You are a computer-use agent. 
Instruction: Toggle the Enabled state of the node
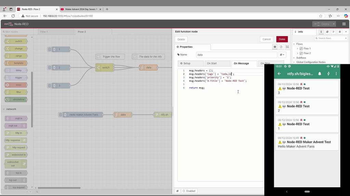point(189,191)
